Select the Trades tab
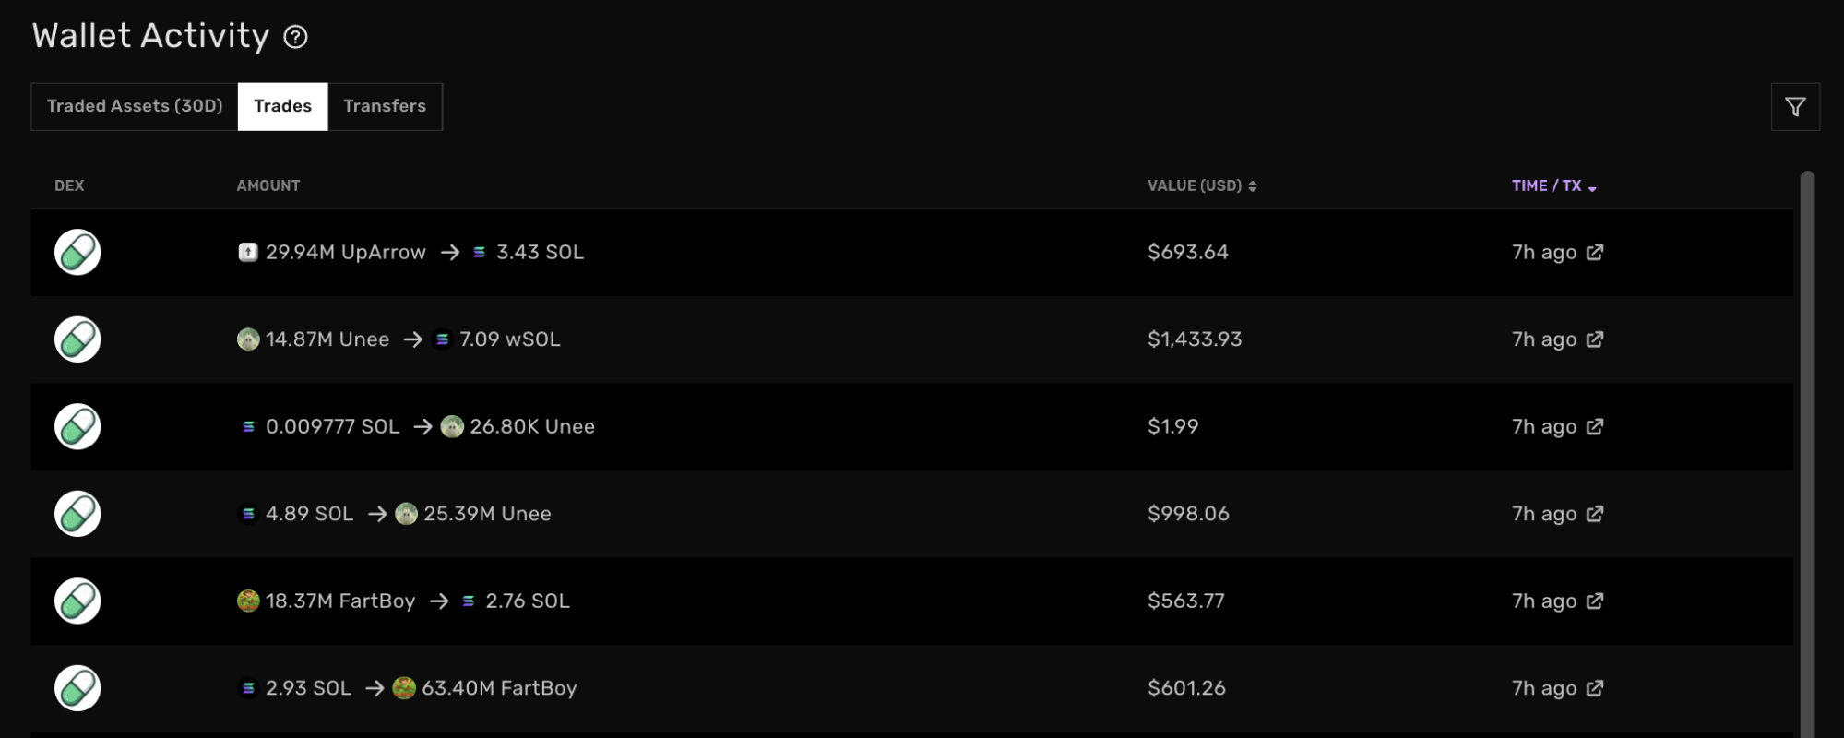 (x=282, y=106)
